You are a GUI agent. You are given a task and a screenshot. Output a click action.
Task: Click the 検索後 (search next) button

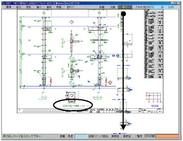(127, 136)
